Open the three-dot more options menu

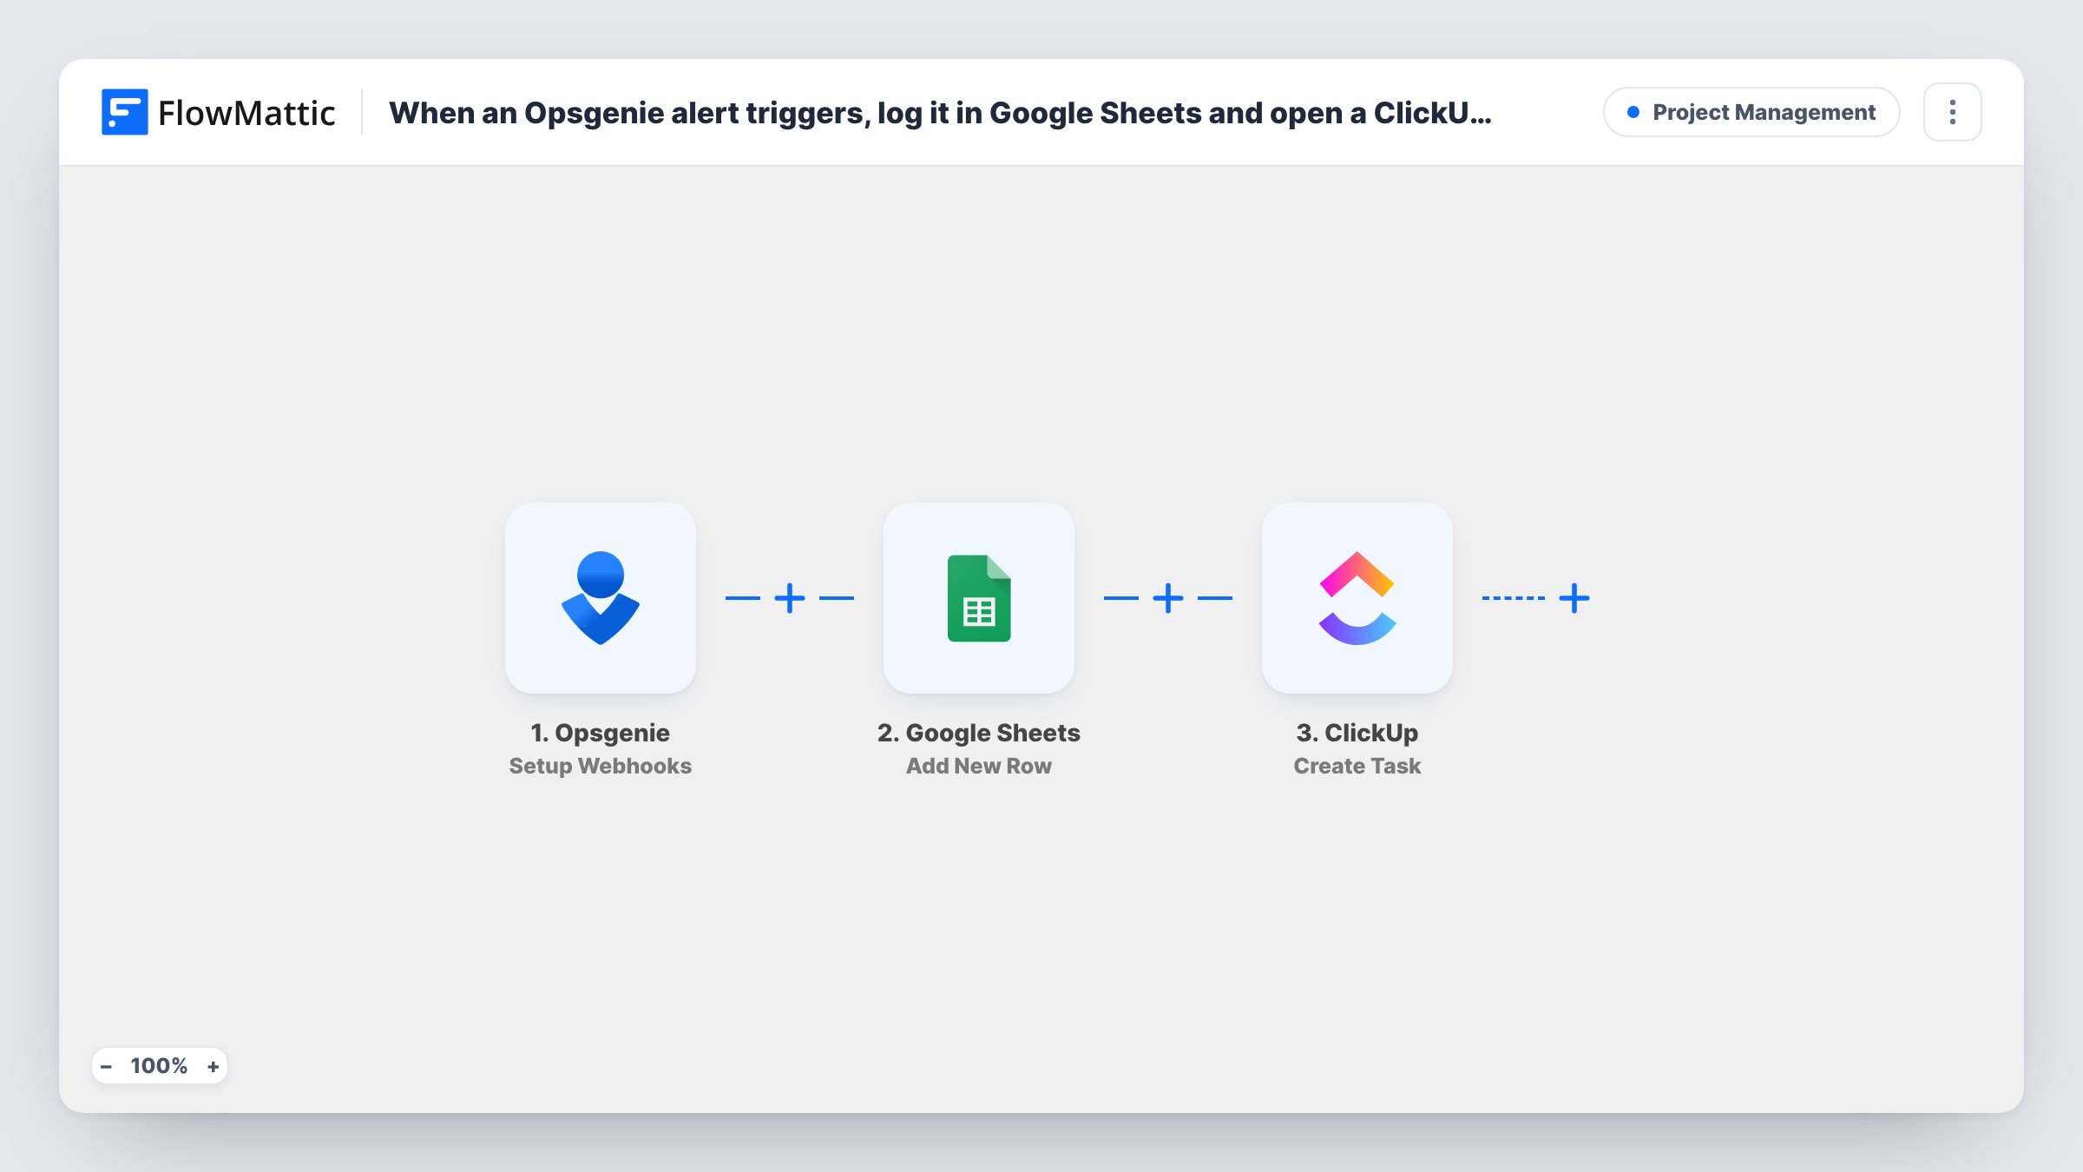[1952, 112]
